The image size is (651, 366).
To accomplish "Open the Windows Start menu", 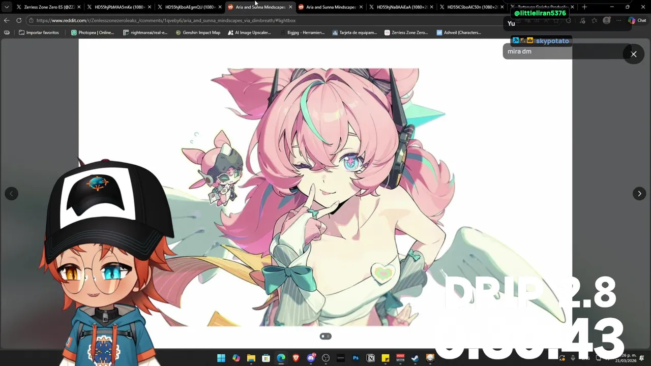I will pos(221,358).
